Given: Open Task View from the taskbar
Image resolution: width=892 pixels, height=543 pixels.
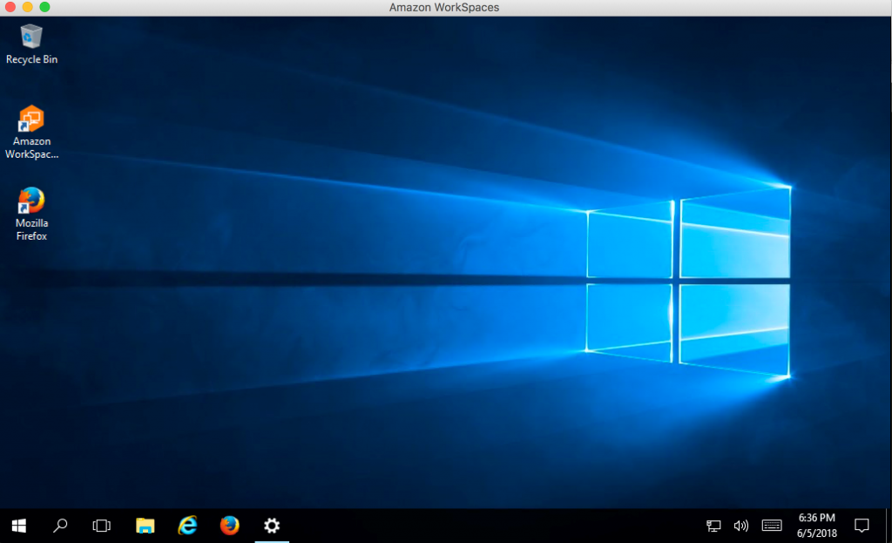Looking at the screenshot, I should point(102,526).
